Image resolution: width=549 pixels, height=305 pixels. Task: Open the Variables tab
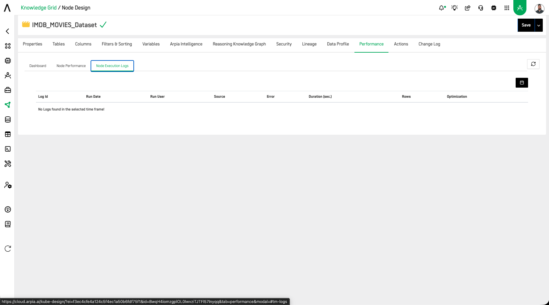(151, 44)
